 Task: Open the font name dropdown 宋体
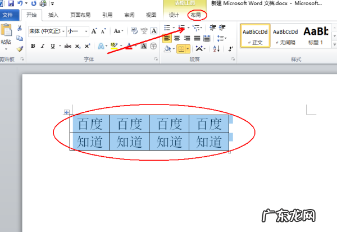63,31
